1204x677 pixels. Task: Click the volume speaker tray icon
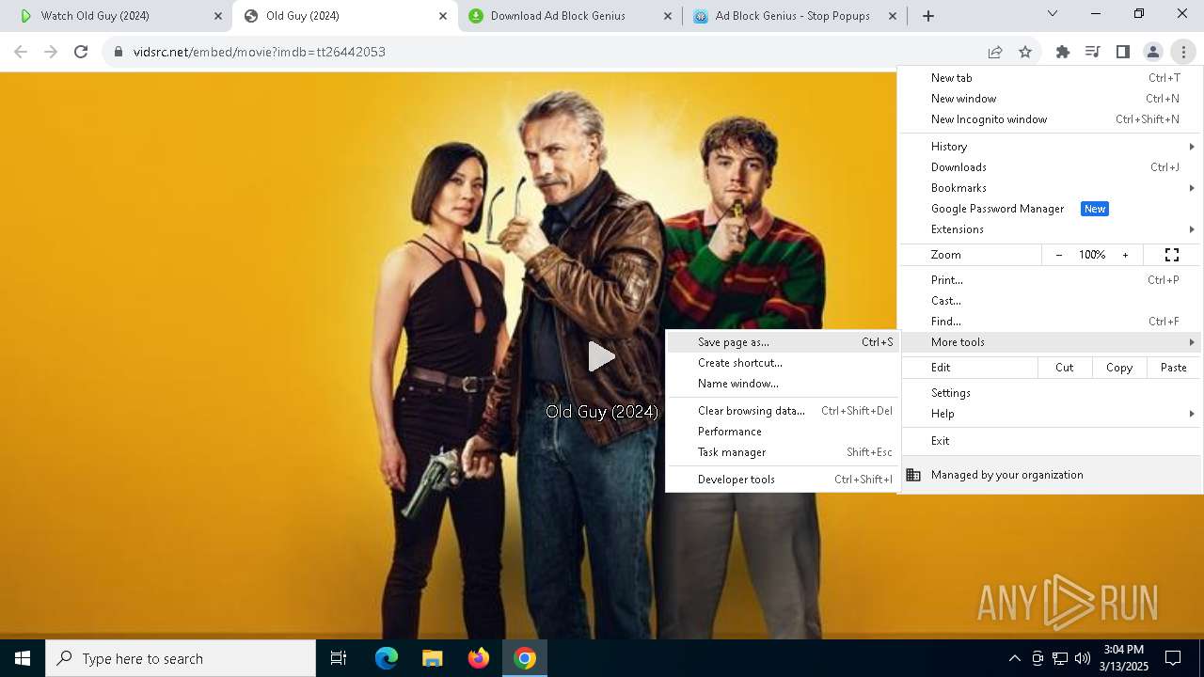pyautogui.click(x=1083, y=658)
